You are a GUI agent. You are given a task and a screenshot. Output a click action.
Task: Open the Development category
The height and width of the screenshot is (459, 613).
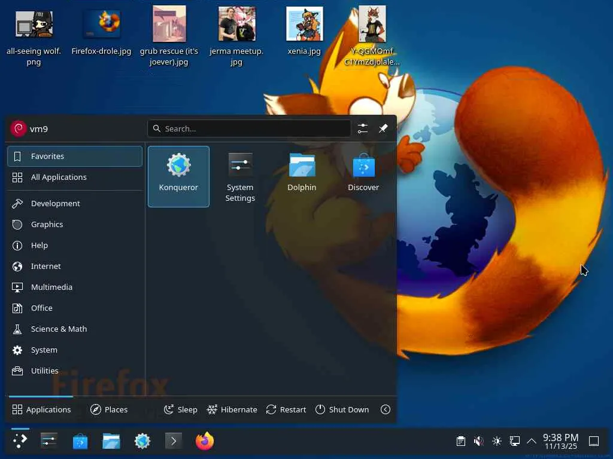pyautogui.click(x=75, y=203)
